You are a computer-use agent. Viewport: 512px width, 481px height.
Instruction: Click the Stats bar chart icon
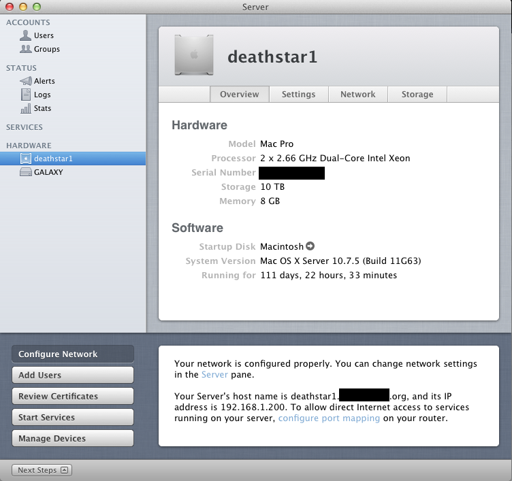(26, 108)
